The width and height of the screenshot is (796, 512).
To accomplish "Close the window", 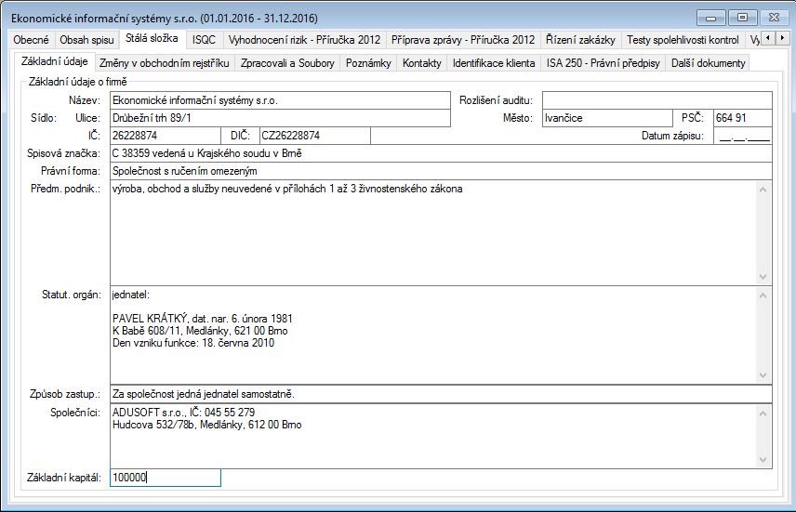I will pyautogui.click(x=774, y=18).
